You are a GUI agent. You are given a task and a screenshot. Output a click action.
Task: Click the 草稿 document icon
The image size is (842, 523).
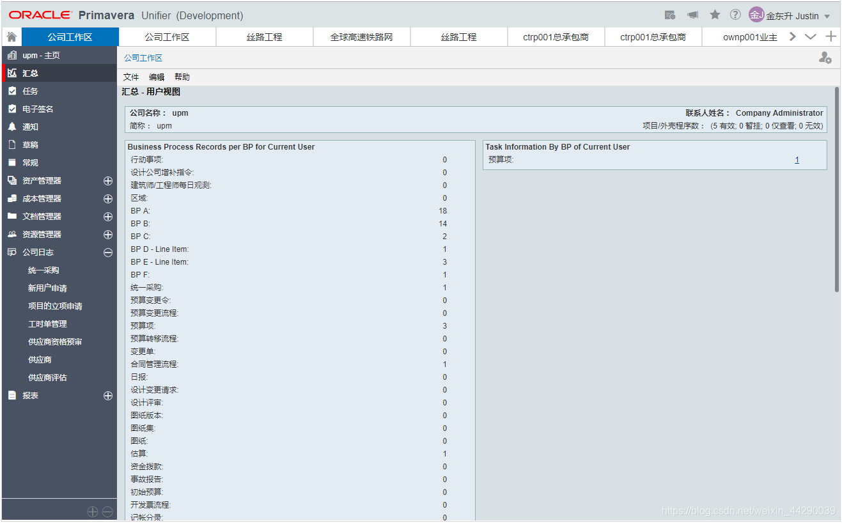tap(12, 145)
